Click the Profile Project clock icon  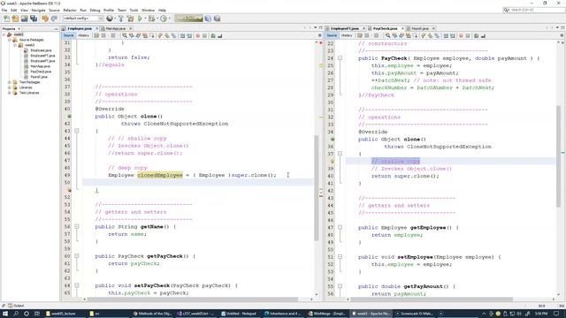[x=164, y=19]
